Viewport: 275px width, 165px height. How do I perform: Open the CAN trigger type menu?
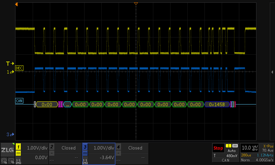pos(225,160)
